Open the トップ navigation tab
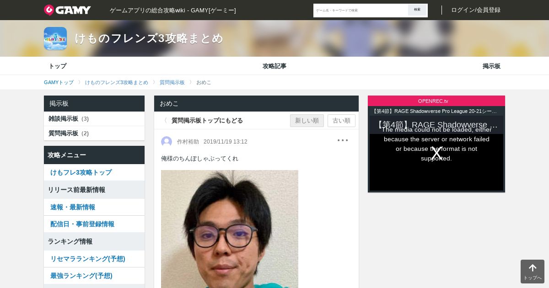The height and width of the screenshot is (288, 549). pos(58,66)
